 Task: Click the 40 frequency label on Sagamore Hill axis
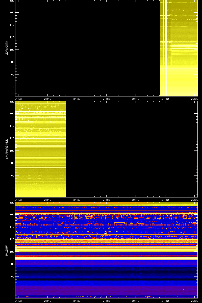pyautogui.click(x=13, y=188)
